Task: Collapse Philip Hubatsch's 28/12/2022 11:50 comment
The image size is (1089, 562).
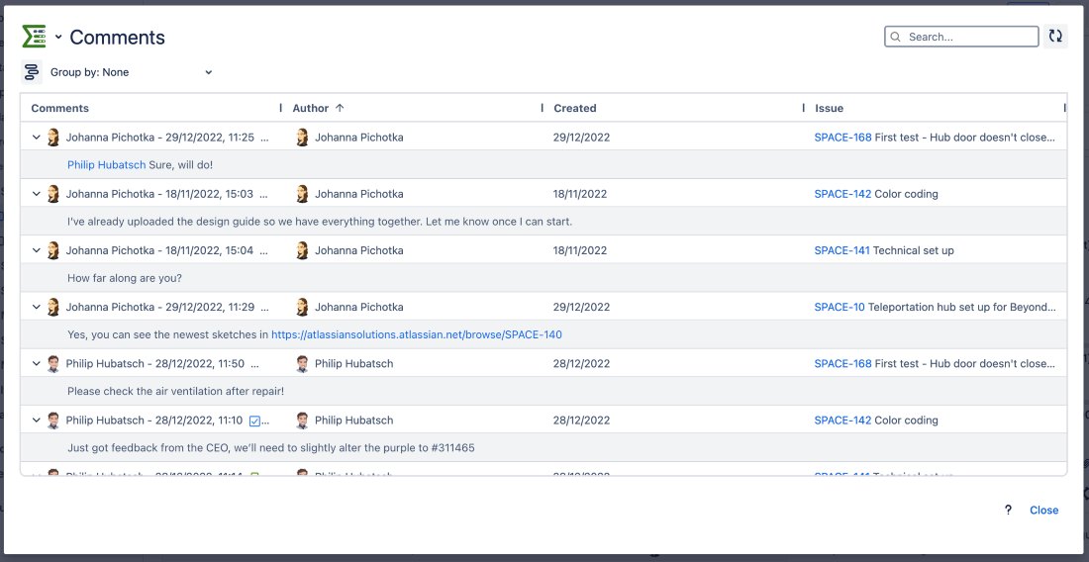Action: pyautogui.click(x=36, y=364)
